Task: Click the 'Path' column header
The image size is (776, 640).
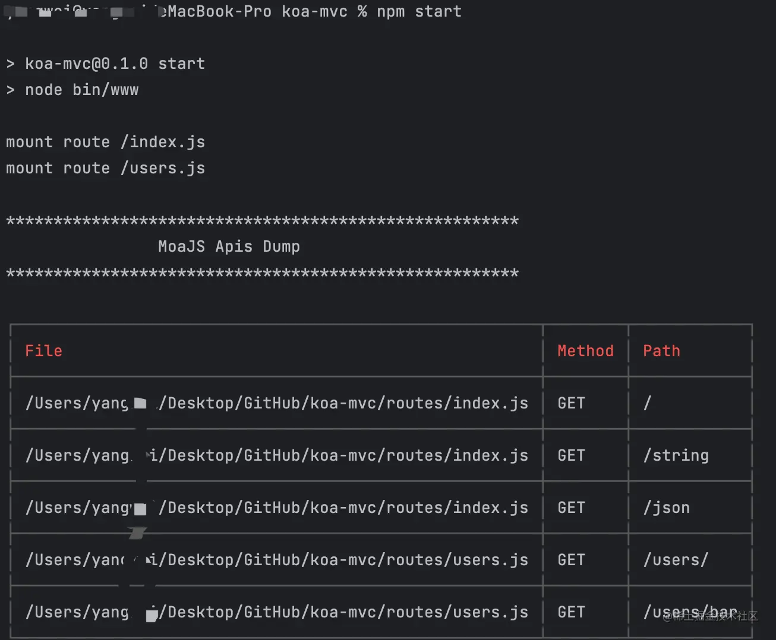Action: click(x=661, y=351)
